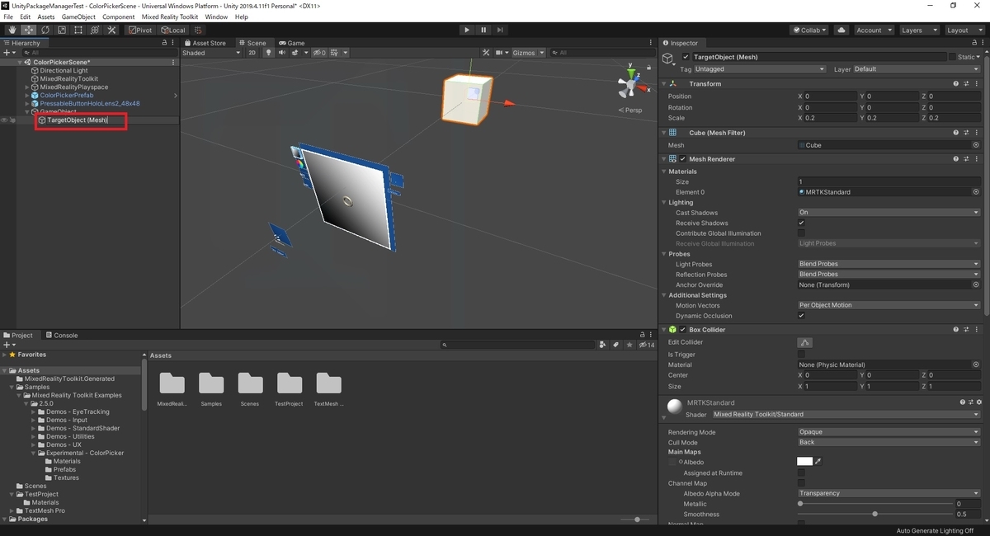Open the Account dropdown
Viewport: 990px width, 536px height.
[x=874, y=31]
